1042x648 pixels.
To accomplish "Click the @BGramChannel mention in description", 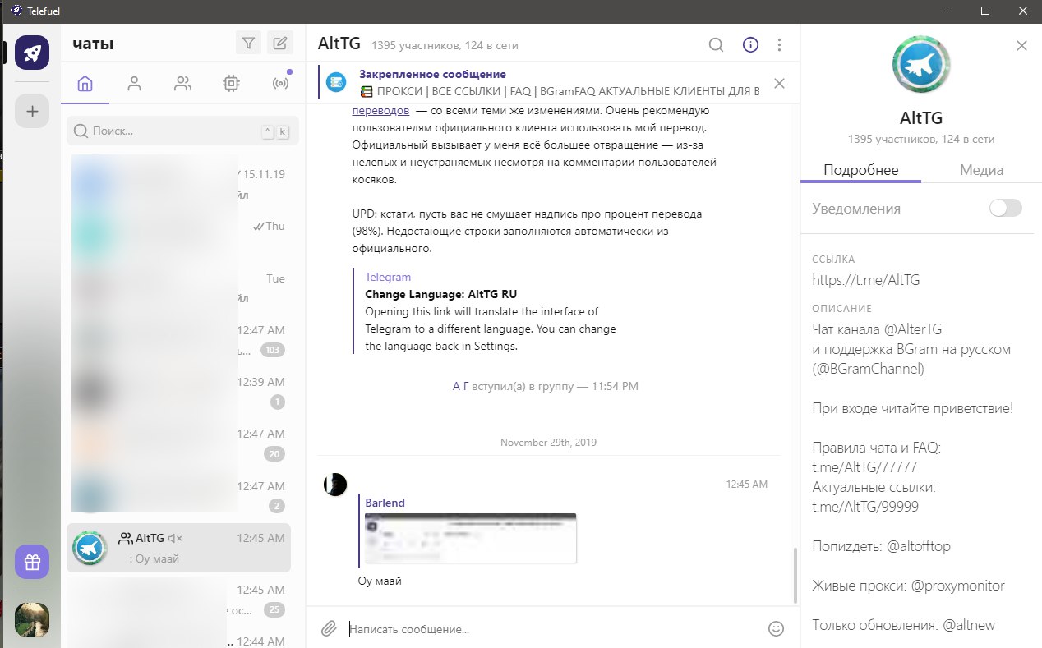I will 868,369.
